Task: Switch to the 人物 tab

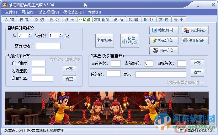Action: [9, 20]
